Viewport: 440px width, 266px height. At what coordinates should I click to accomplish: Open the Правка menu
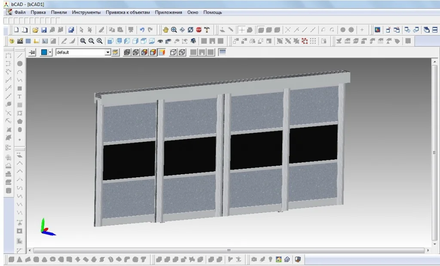(38, 12)
